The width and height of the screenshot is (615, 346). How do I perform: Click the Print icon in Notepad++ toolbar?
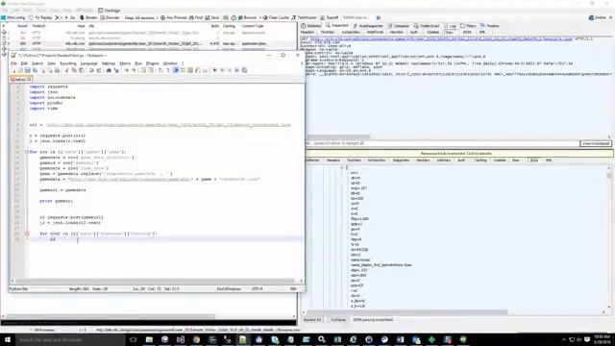58,70
